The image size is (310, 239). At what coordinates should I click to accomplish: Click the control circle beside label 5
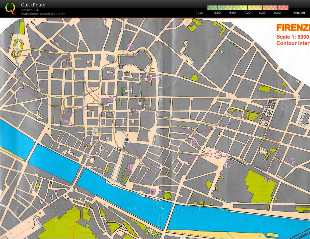pos(23,89)
